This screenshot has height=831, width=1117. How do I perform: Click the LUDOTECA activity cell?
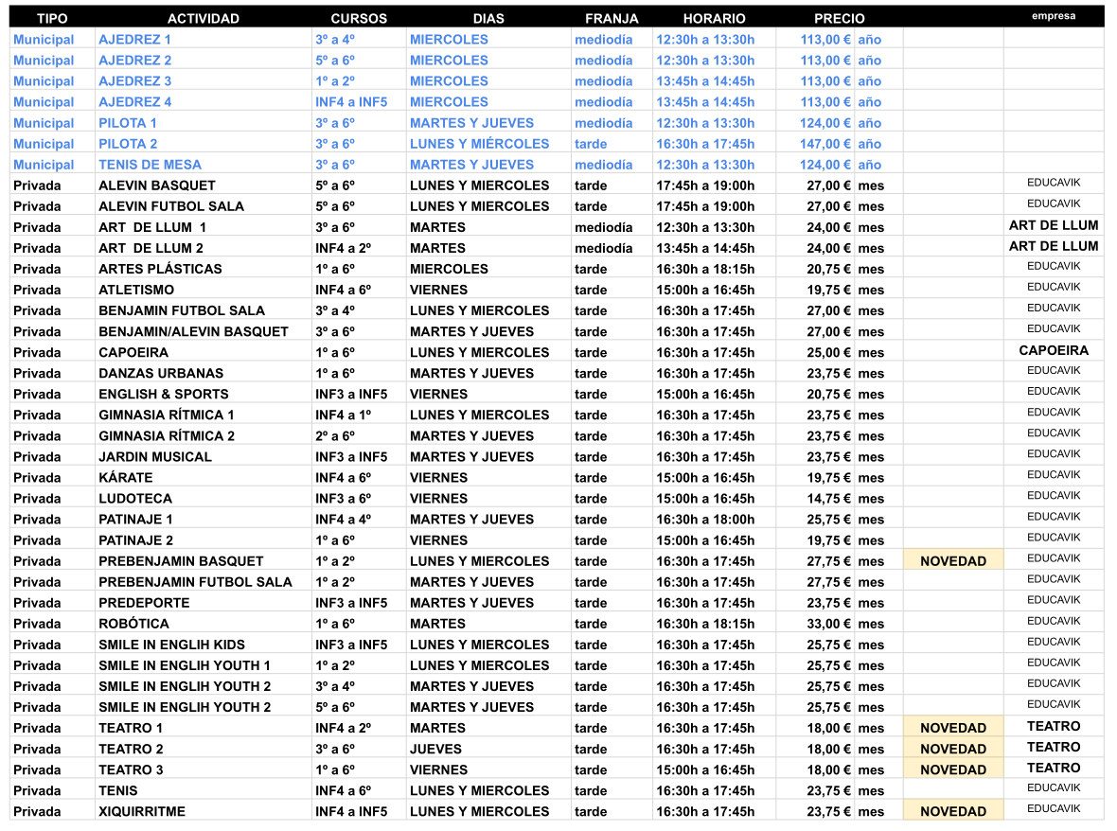(x=135, y=499)
